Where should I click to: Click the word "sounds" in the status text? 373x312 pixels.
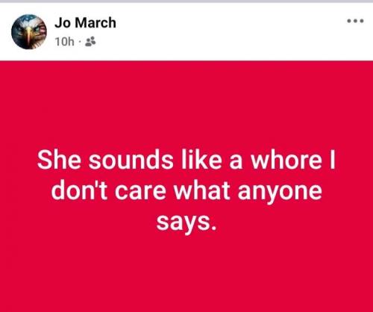(x=131, y=160)
